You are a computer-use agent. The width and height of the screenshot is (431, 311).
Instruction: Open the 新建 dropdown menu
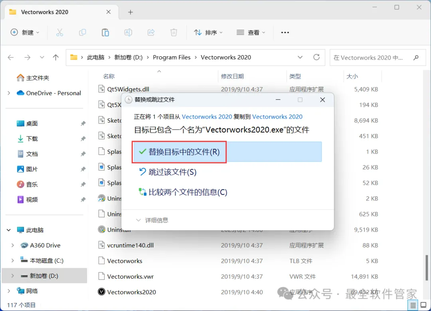pos(25,32)
